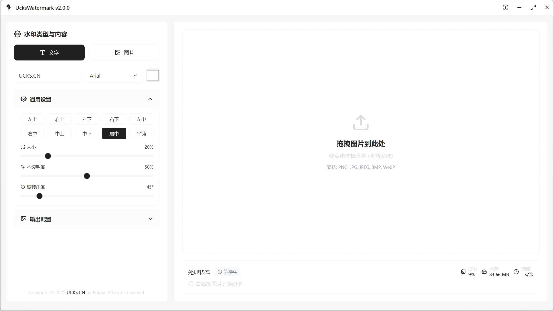Click the gear icon next to 通用设置
554x311 pixels.
click(23, 99)
